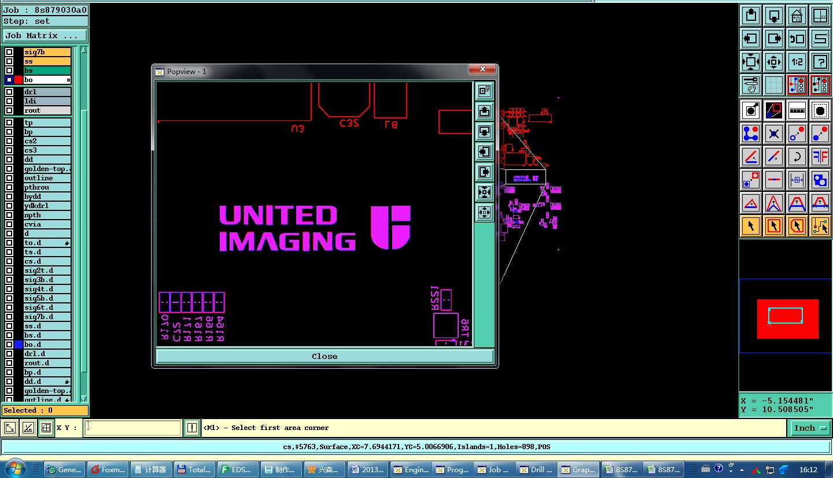833x478 pixels.
Task: Toggle display checkbox for bs layer
Action: point(9,71)
